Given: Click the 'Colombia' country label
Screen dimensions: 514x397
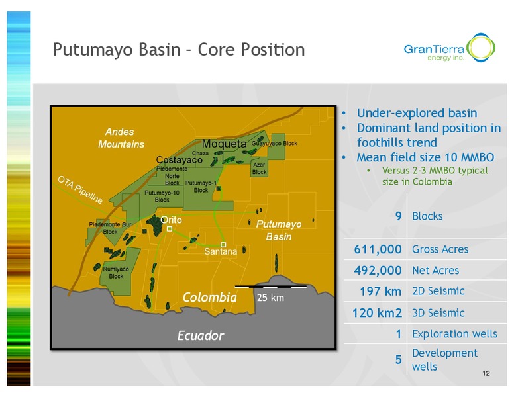Looking at the screenshot, I should click(x=210, y=298).
